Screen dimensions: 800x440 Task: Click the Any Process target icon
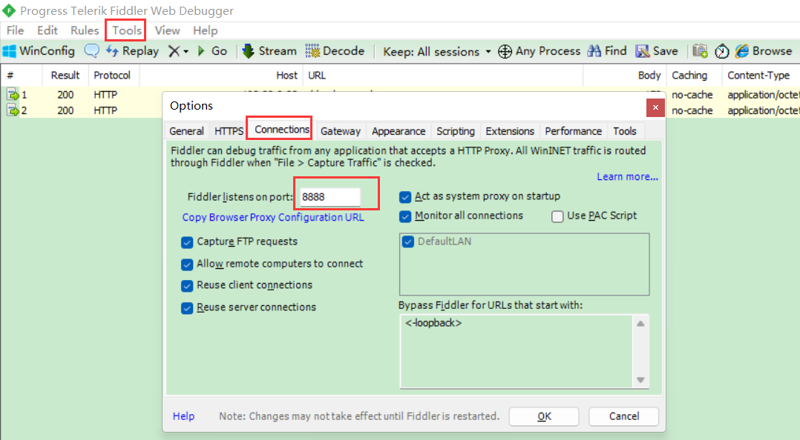coord(505,51)
